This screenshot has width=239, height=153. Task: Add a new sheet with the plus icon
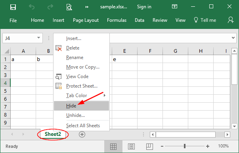click(x=82, y=134)
